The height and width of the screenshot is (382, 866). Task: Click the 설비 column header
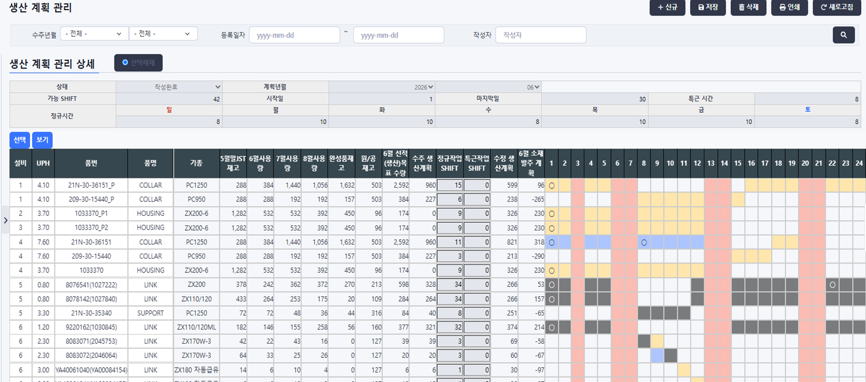[x=20, y=163]
